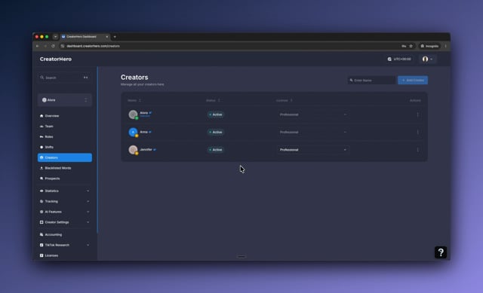Open the Alora creator switcher in sidebar

[65, 100]
